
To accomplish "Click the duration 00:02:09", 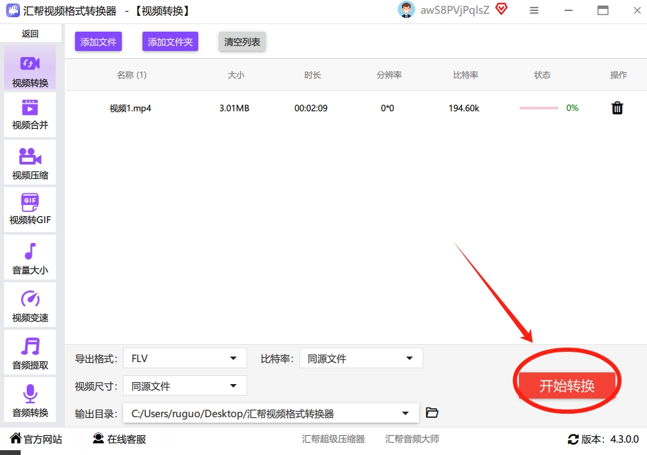I will pyautogui.click(x=310, y=108).
